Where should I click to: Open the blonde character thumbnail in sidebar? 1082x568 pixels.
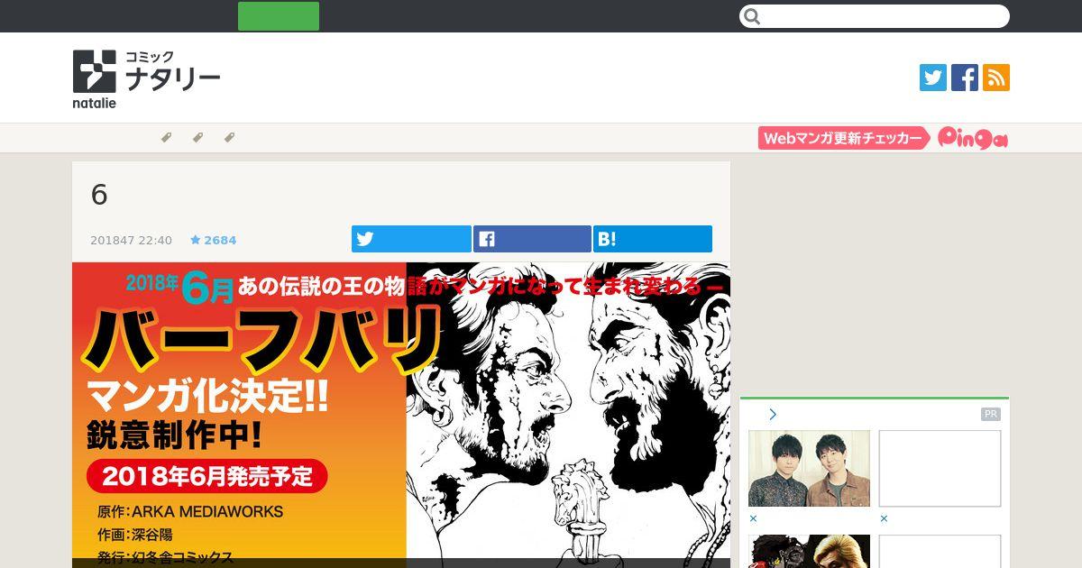point(809,551)
